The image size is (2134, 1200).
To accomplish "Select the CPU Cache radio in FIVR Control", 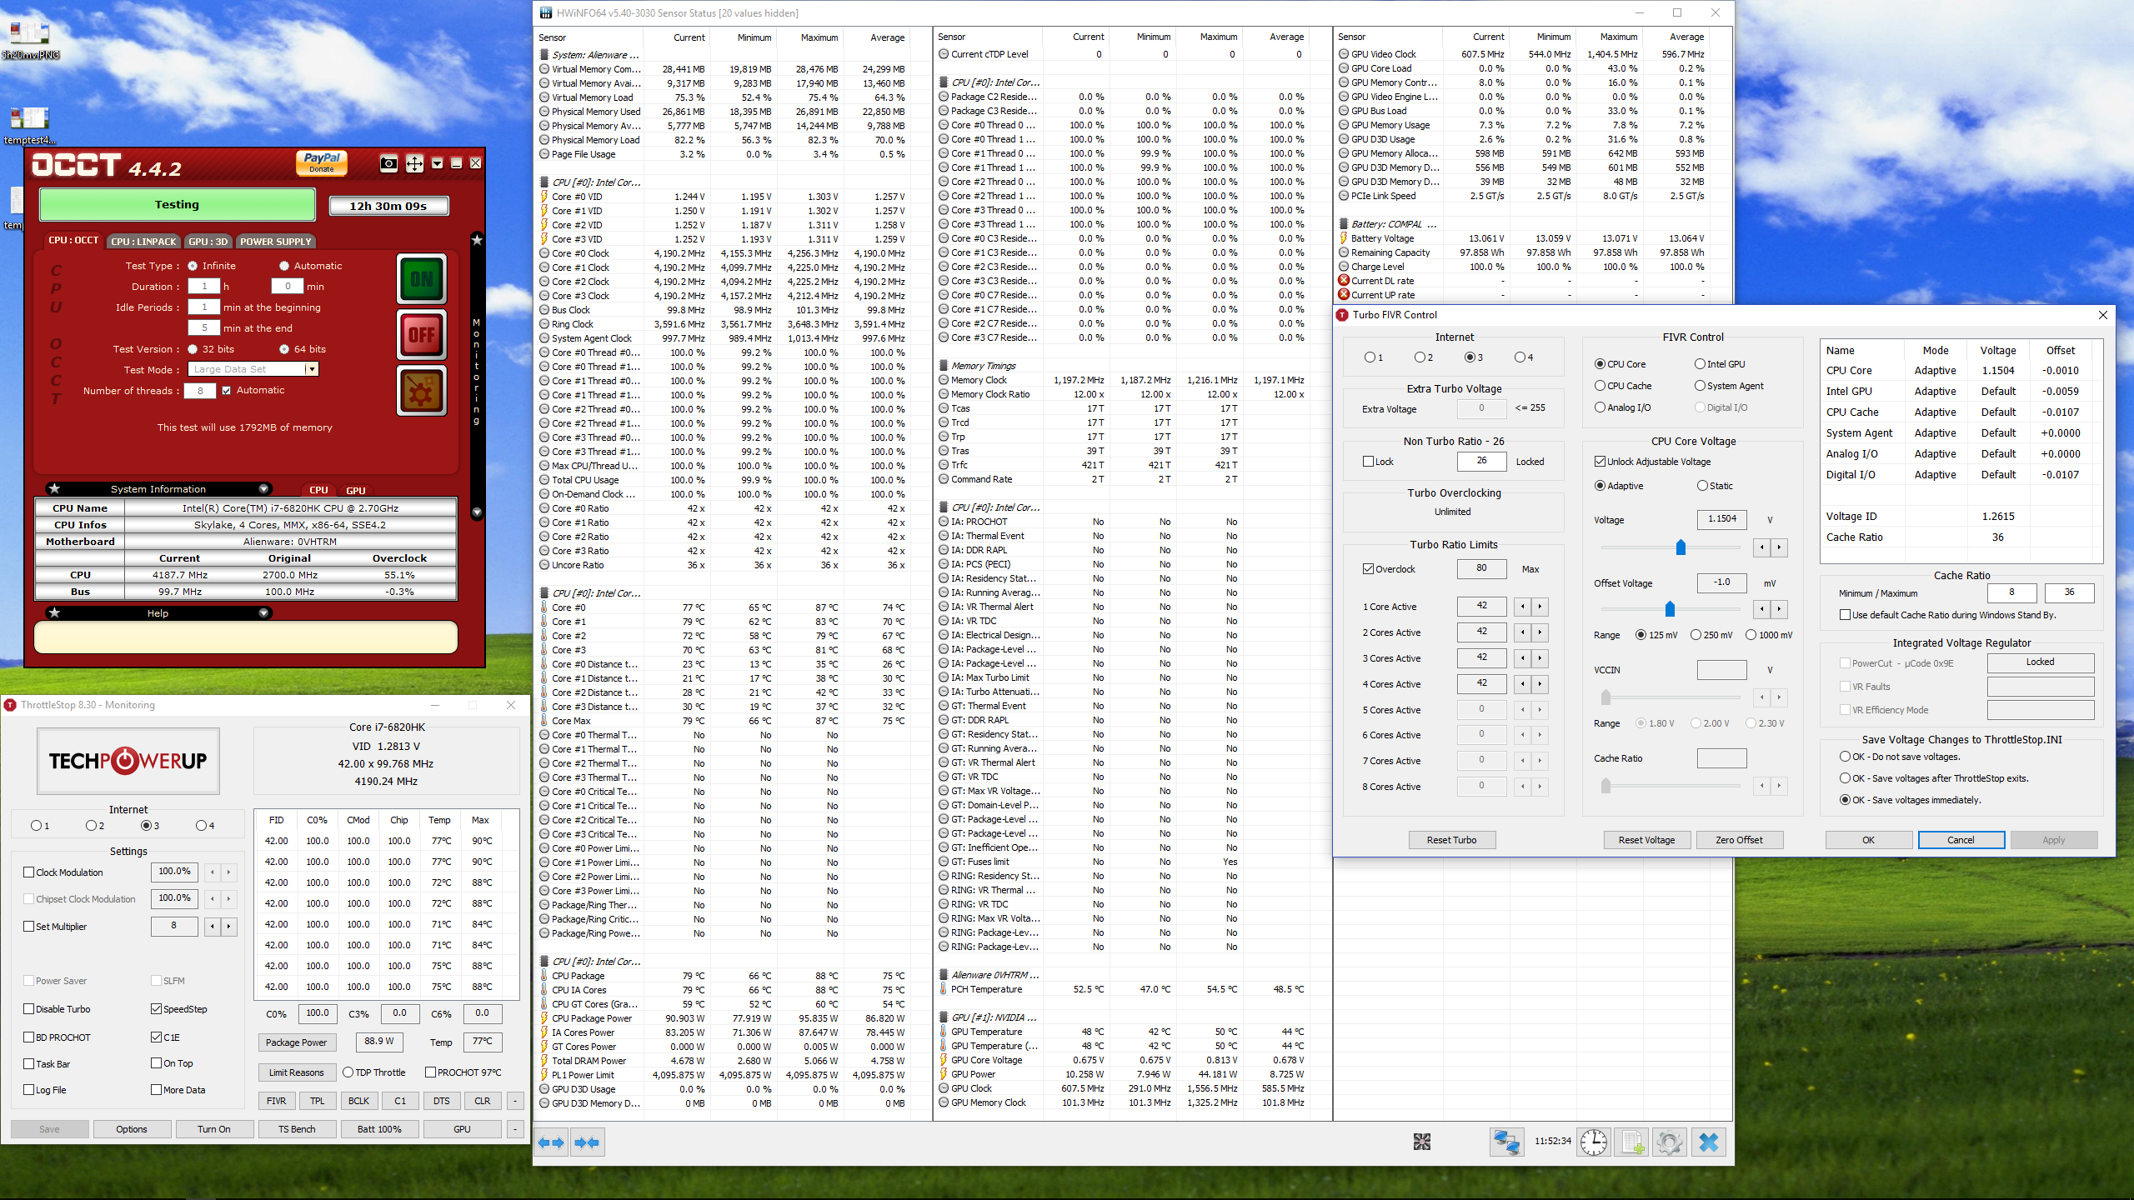I will [x=1600, y=386].
